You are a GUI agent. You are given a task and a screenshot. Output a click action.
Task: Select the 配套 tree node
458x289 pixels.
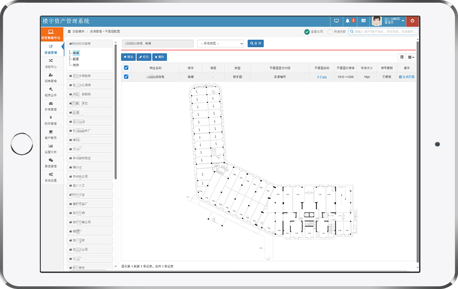[x=76, y=59]
